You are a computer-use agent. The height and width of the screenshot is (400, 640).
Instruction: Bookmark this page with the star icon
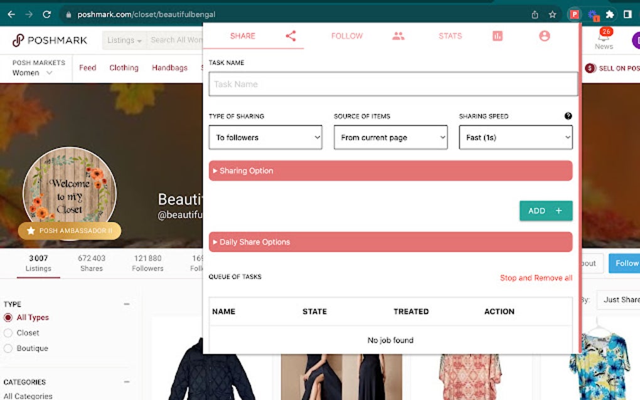[x=552, y=14]
